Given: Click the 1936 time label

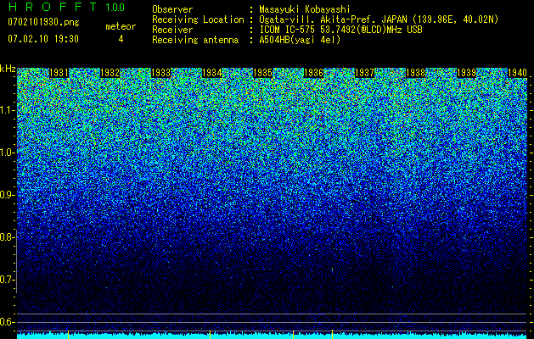Looking at the screenshot, I should click(313, 73).
